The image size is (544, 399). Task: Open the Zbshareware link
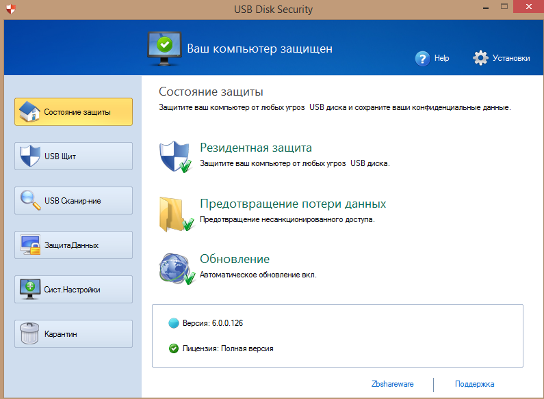pyautogui.click(x=392, y=384)
